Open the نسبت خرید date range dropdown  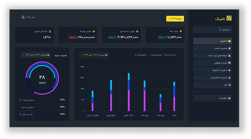click(x=36, y=55)
